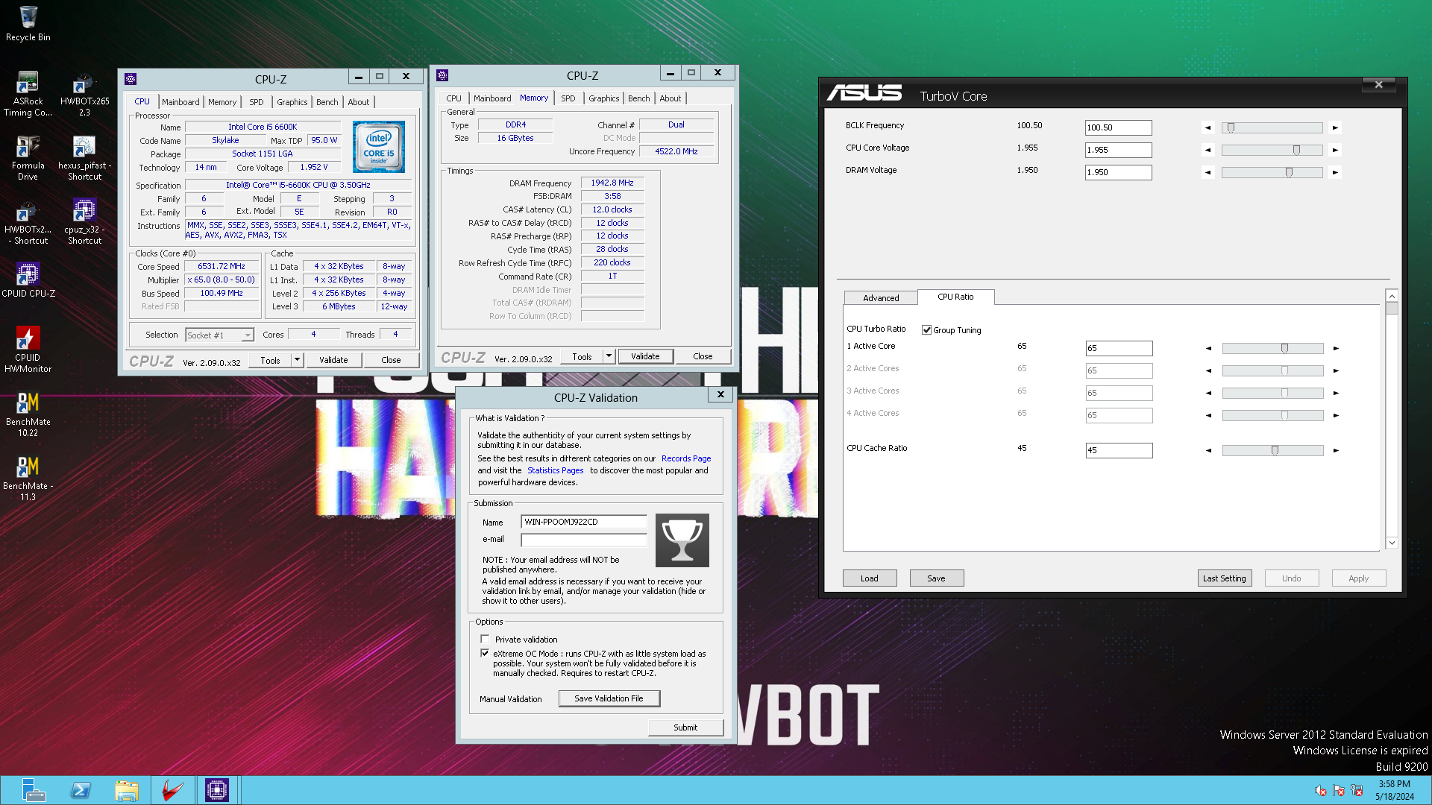
Task: Submit the CPU-Z validation
Action: [x=685, y=727]
